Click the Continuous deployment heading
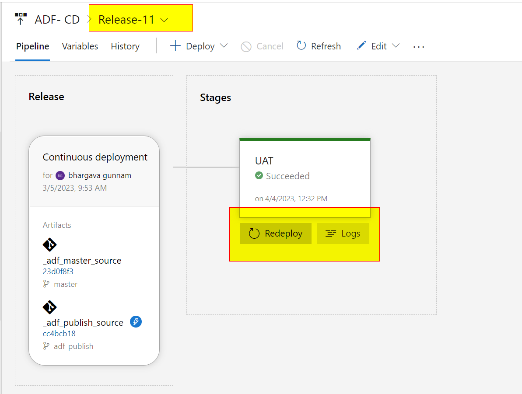Image resolution: width=522 pixels, height=394 pixels. [x=95, y=157]
